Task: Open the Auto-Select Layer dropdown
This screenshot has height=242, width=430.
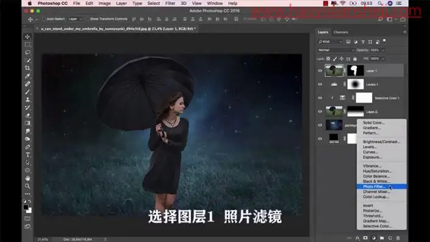Action: (75, 19)
